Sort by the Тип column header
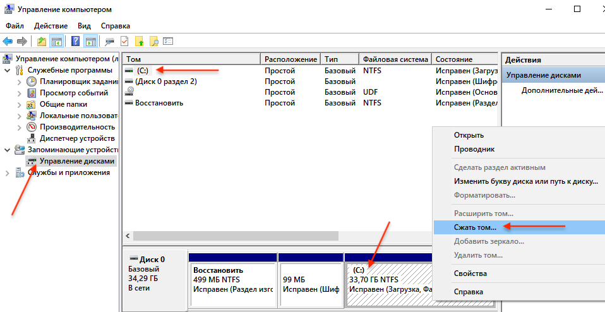605x312 pixels. (x=340, y=59)
